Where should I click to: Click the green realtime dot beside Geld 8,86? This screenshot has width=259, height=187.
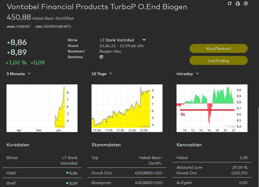pos(68,173)
